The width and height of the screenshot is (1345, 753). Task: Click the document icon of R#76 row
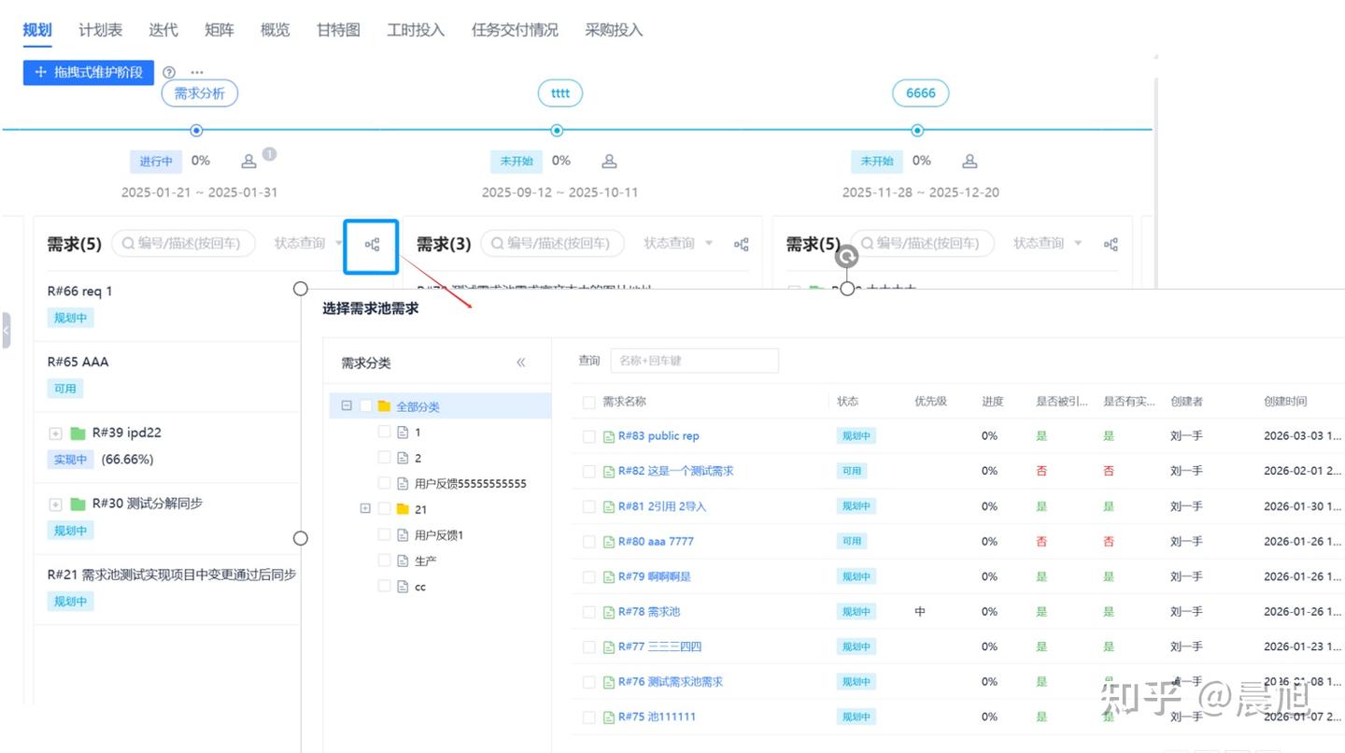[609, 682]
